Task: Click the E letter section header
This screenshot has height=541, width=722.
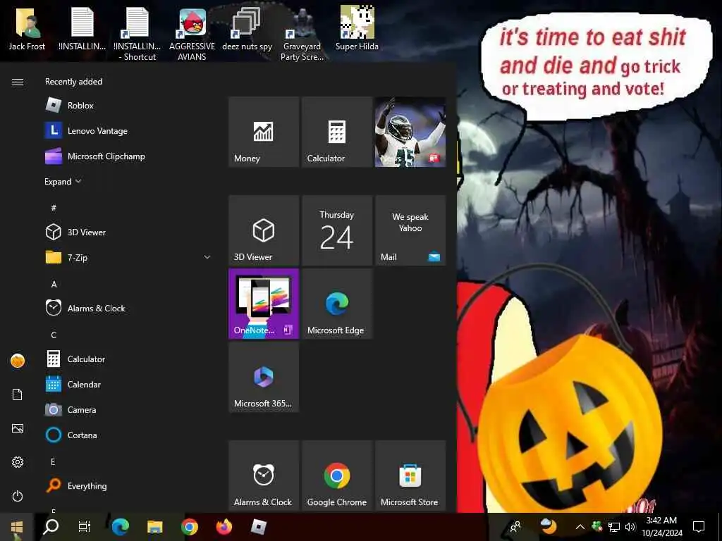Action: point(53,461)
